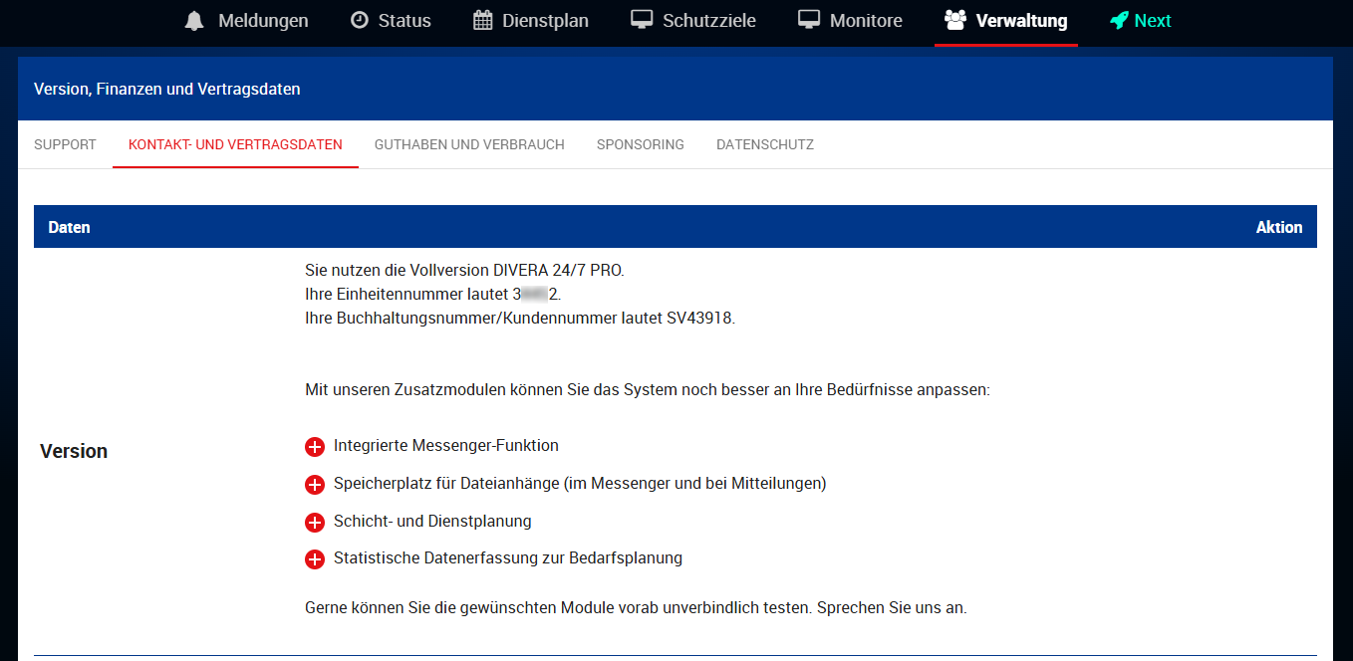This screenshot has width=1353, height=661.
Task: Switch to the Sponsoring tab
Action: 641,144
